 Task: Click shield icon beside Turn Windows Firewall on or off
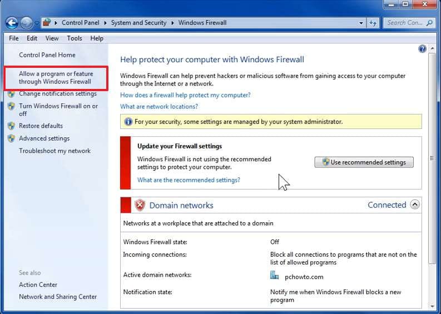tap(11, 106)
